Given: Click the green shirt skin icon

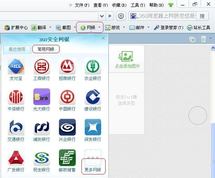Looking at the screenshot, I should coord(171,5).
